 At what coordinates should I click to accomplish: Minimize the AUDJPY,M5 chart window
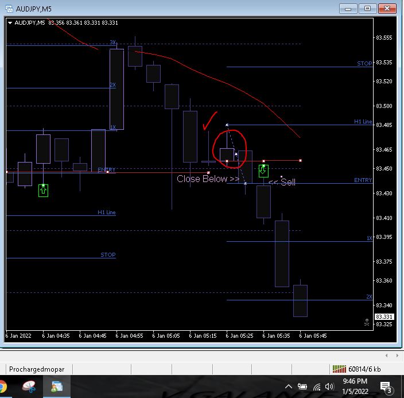click(348, 9)
